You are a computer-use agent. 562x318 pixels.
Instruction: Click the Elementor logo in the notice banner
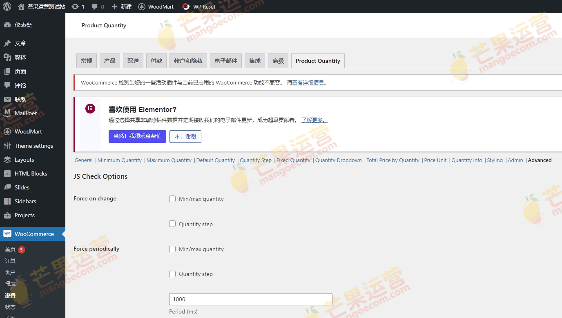90,109
